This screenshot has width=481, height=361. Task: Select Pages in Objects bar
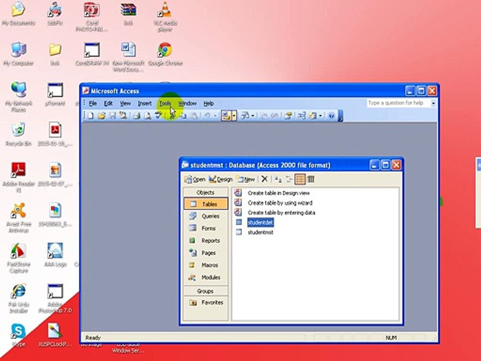click(x=206, y=253)
